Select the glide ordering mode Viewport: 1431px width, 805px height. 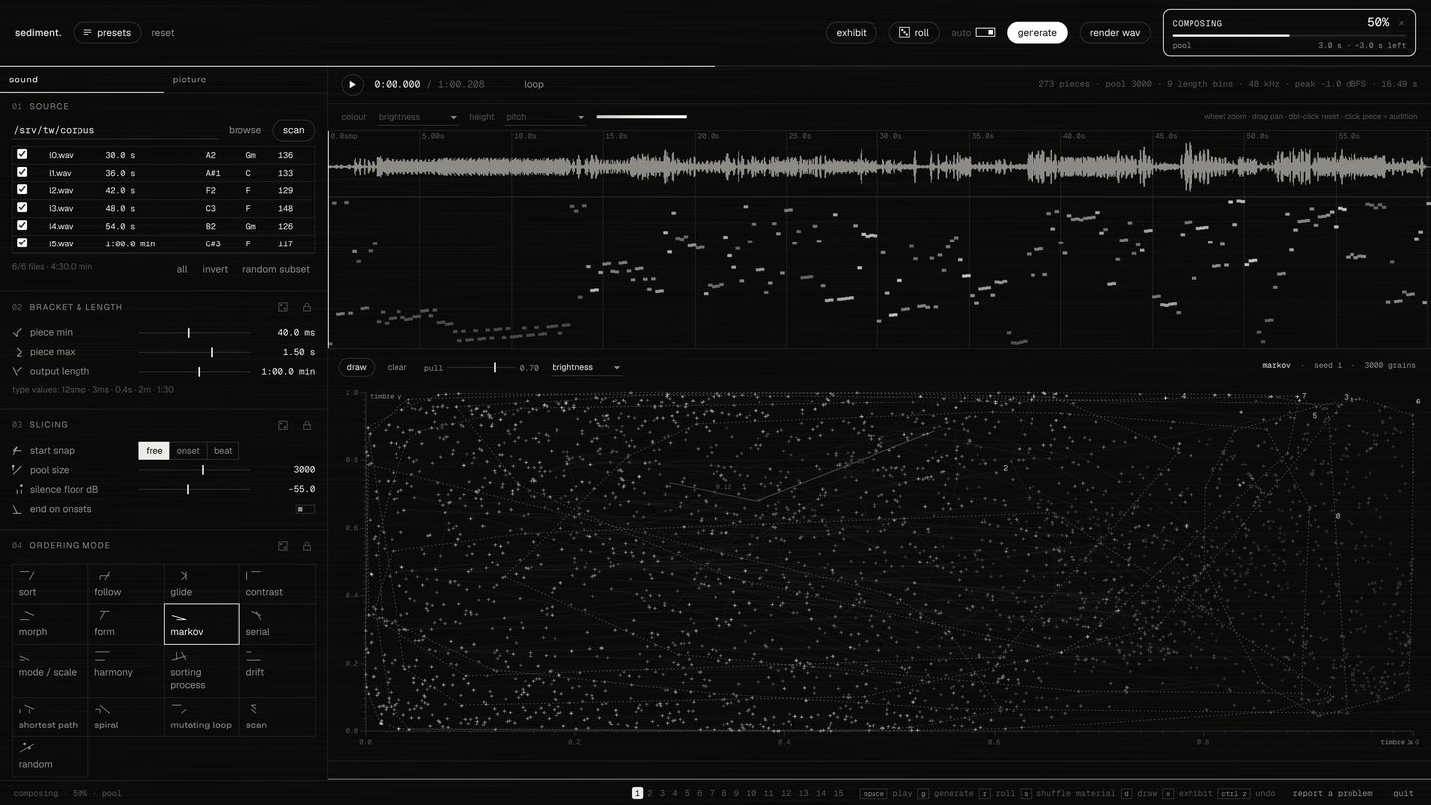[x=202, y=584]
